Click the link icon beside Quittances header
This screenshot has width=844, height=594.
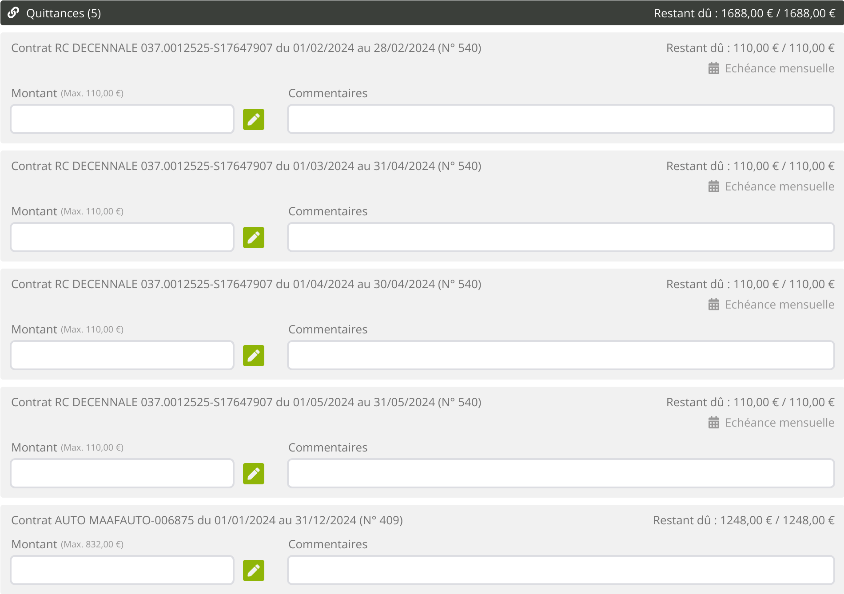pyautogui.click(x=13, y=13)
